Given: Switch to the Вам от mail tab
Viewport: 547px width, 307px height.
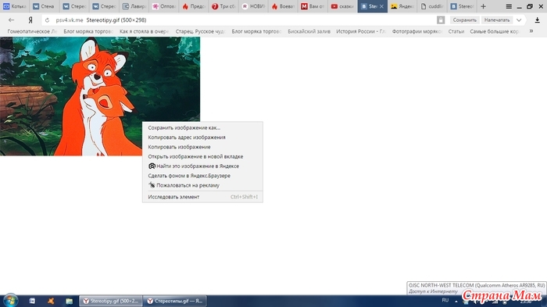Looking at the screenshot, I should (x=313, y=6).
